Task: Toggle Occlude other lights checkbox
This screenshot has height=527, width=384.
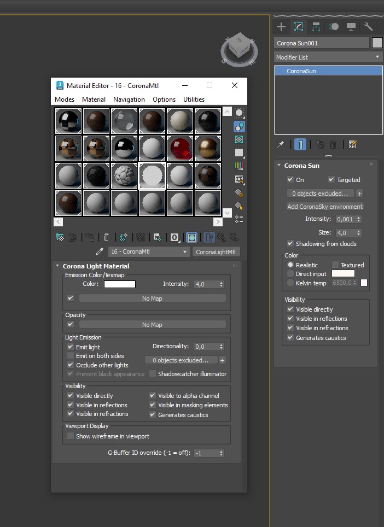Action: tap(70, 365)
